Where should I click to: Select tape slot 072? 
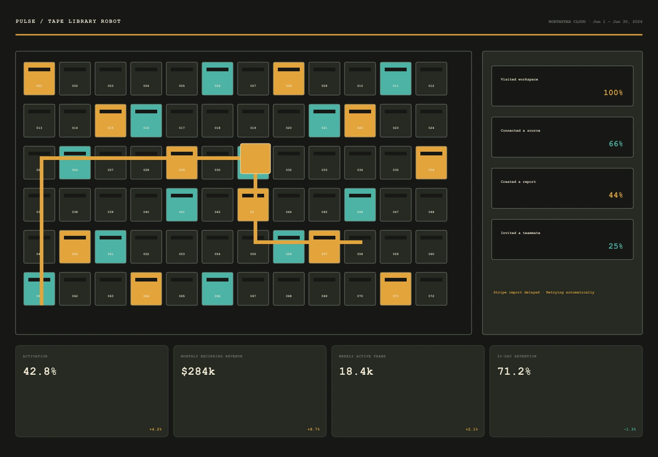click(431, 289)
